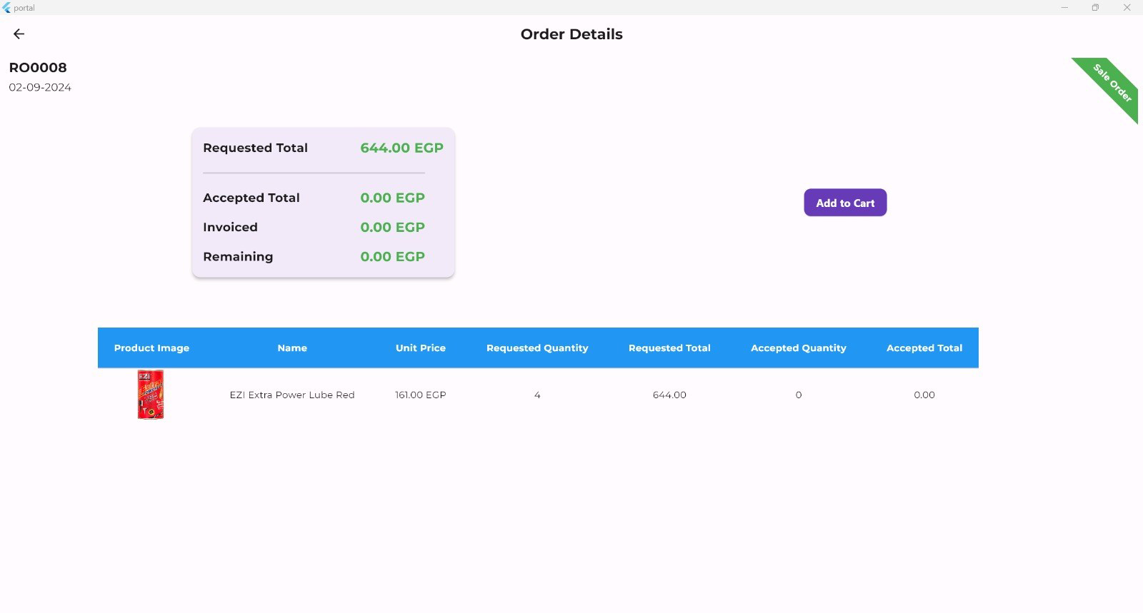Screen dimensions: 1143x613
Task: Click the Invoiced label in summary
Action: [230, 227]
